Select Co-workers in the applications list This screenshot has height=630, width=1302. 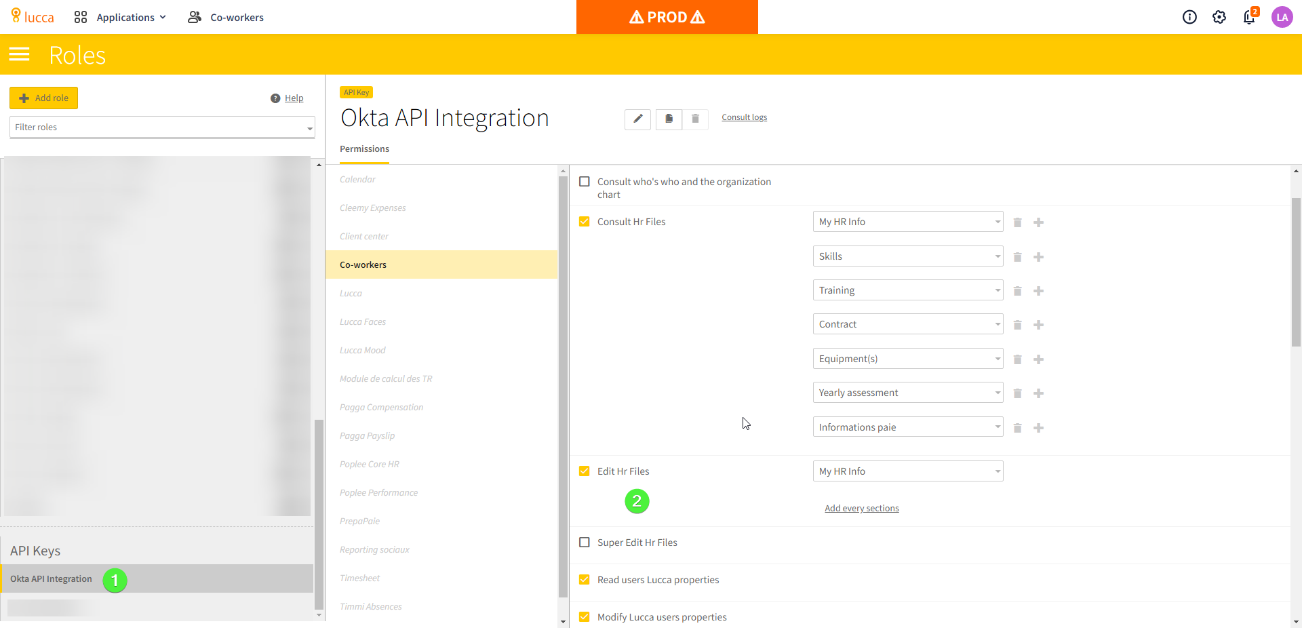(441, 265)
